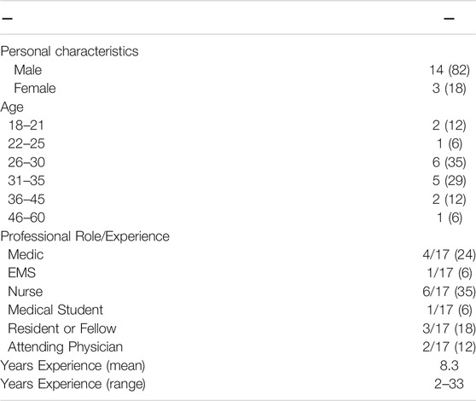
Task: Select the Nurse row label
Action: coord(26,292)
